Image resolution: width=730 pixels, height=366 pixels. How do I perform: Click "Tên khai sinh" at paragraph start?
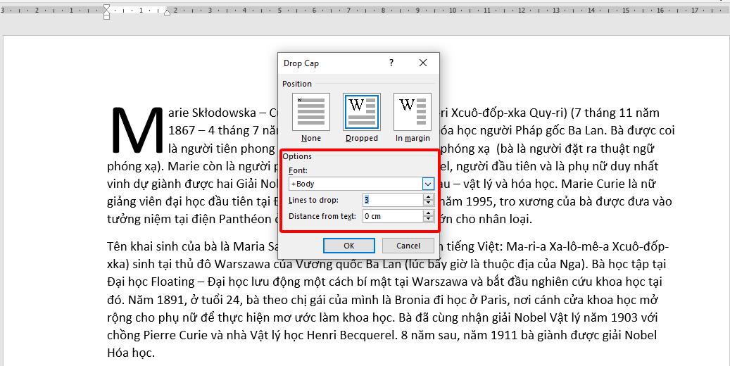pos(142,246)
